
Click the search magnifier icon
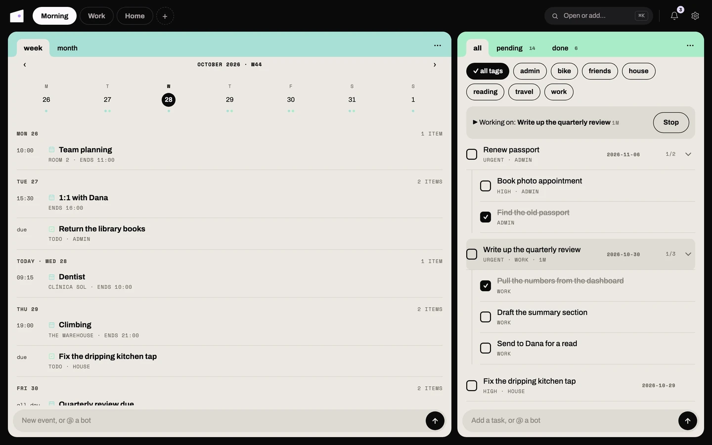(x=555, y=16)
